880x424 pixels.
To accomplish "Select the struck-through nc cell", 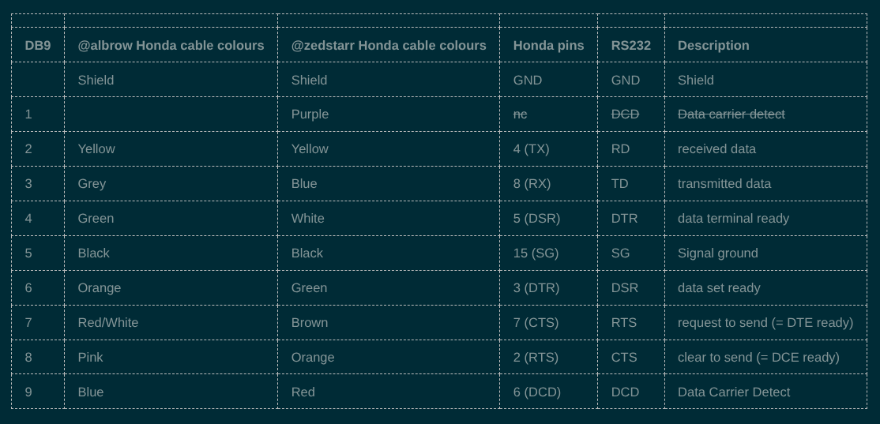I will [520, 114].
